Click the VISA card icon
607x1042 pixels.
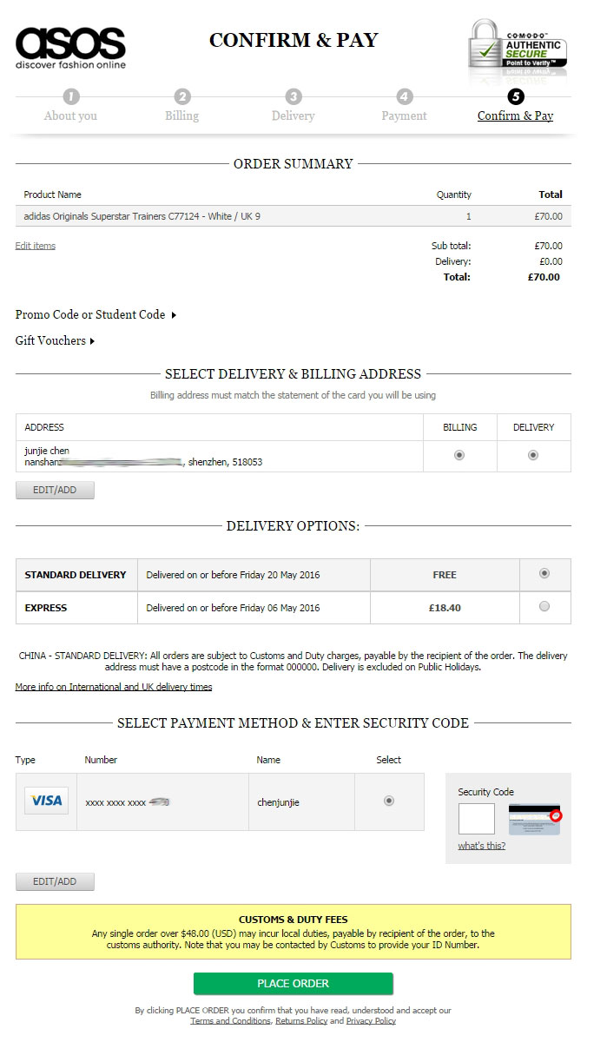pos(46,801)
